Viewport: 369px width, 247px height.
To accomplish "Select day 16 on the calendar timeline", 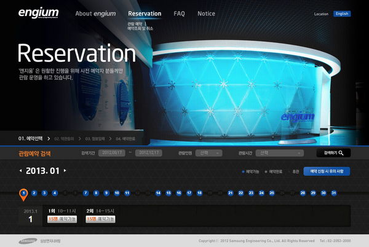I will click(179, 193).
